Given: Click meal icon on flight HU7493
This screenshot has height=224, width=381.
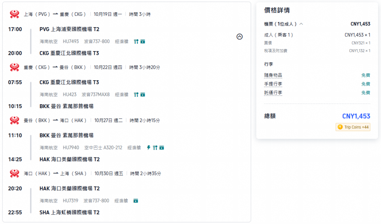Looking at the screenshot, I should point(136,42).
